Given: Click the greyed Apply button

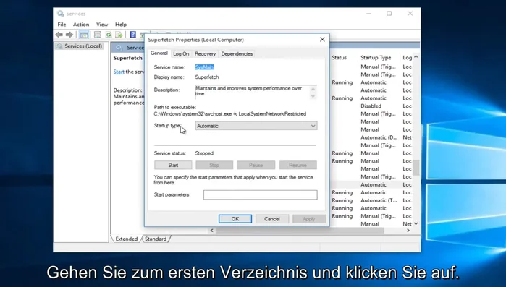Looking at the screenshot, I should pyautogui.click(x=309, y=219).
